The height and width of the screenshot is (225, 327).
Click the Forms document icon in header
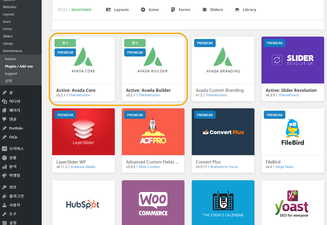tap(173, 10)
